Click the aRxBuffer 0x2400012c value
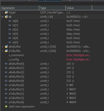 pos(78,47)
